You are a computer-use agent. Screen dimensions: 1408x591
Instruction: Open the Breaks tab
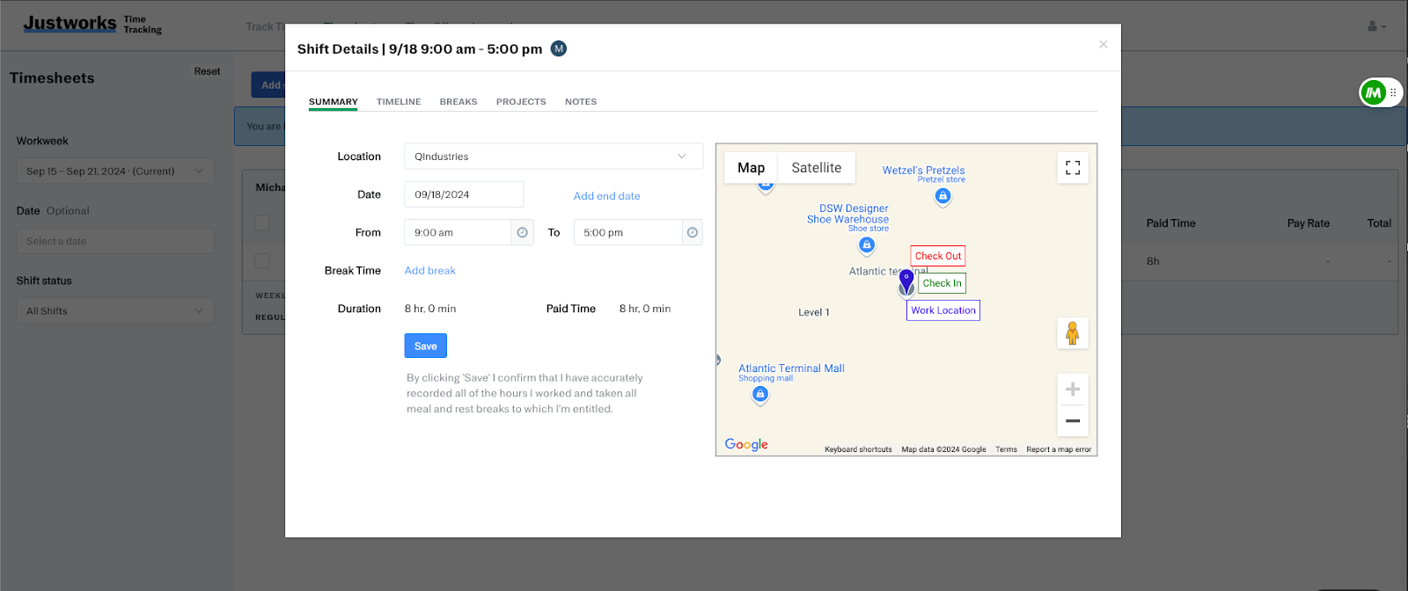click(x=458, y=102)
